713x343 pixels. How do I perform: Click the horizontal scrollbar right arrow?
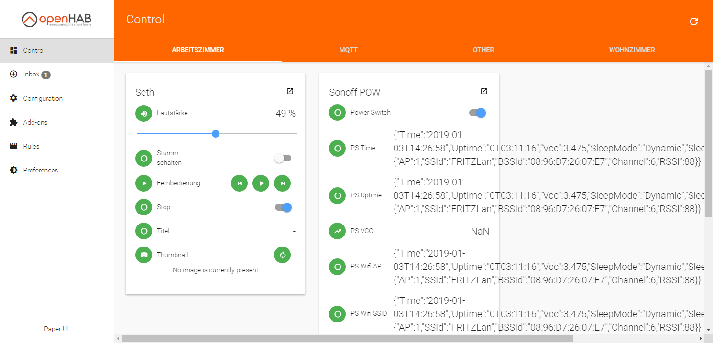click(701, 338)
